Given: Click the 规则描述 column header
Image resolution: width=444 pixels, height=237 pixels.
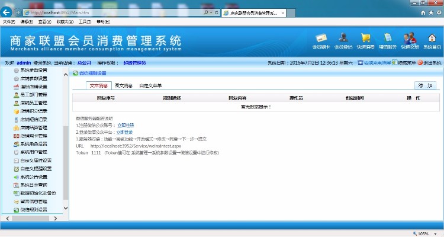Looking at the screenshot, I should coord(172,98).
